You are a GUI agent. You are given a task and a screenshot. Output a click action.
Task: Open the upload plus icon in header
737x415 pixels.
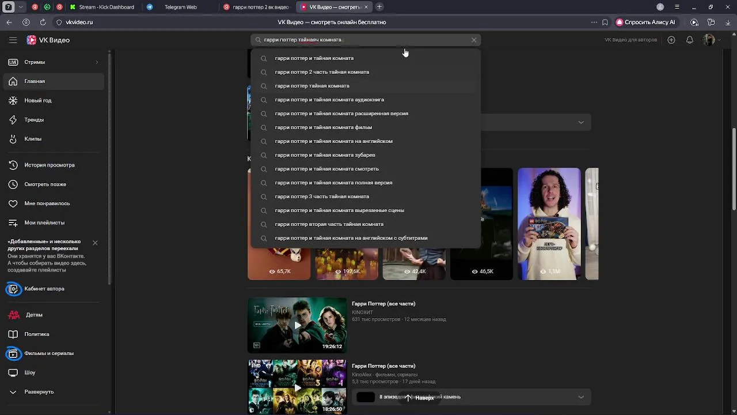(671, 40)
